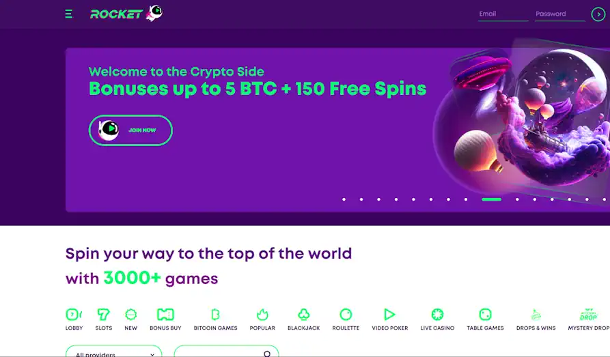
Task: Open the Video Poker category
Action: [390, 319]
